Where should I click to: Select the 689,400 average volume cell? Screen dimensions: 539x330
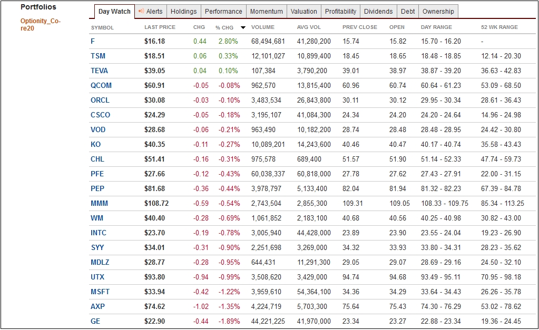[x=309, y=159]
